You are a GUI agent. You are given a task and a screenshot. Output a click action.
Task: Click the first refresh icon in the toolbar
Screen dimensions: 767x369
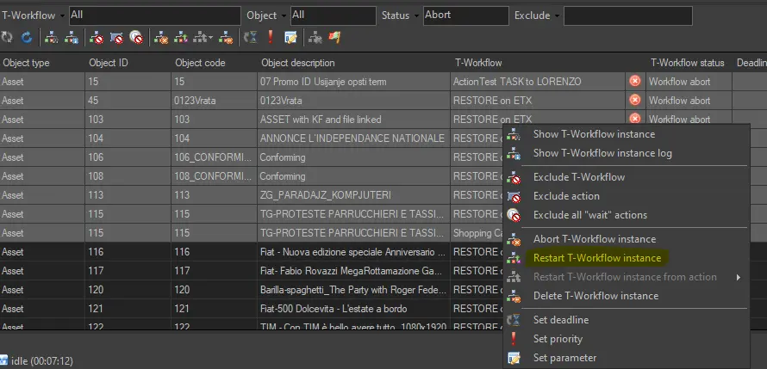point(8,37)
